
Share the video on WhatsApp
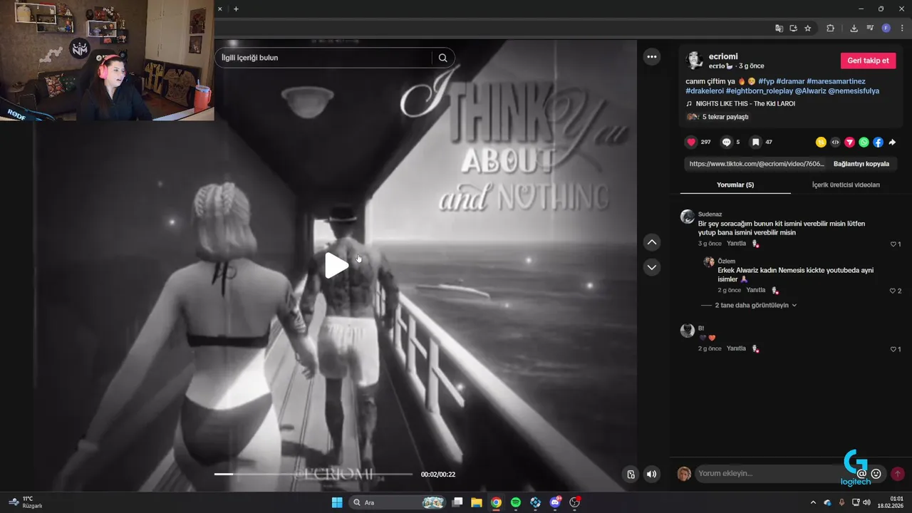click(864, 142)
